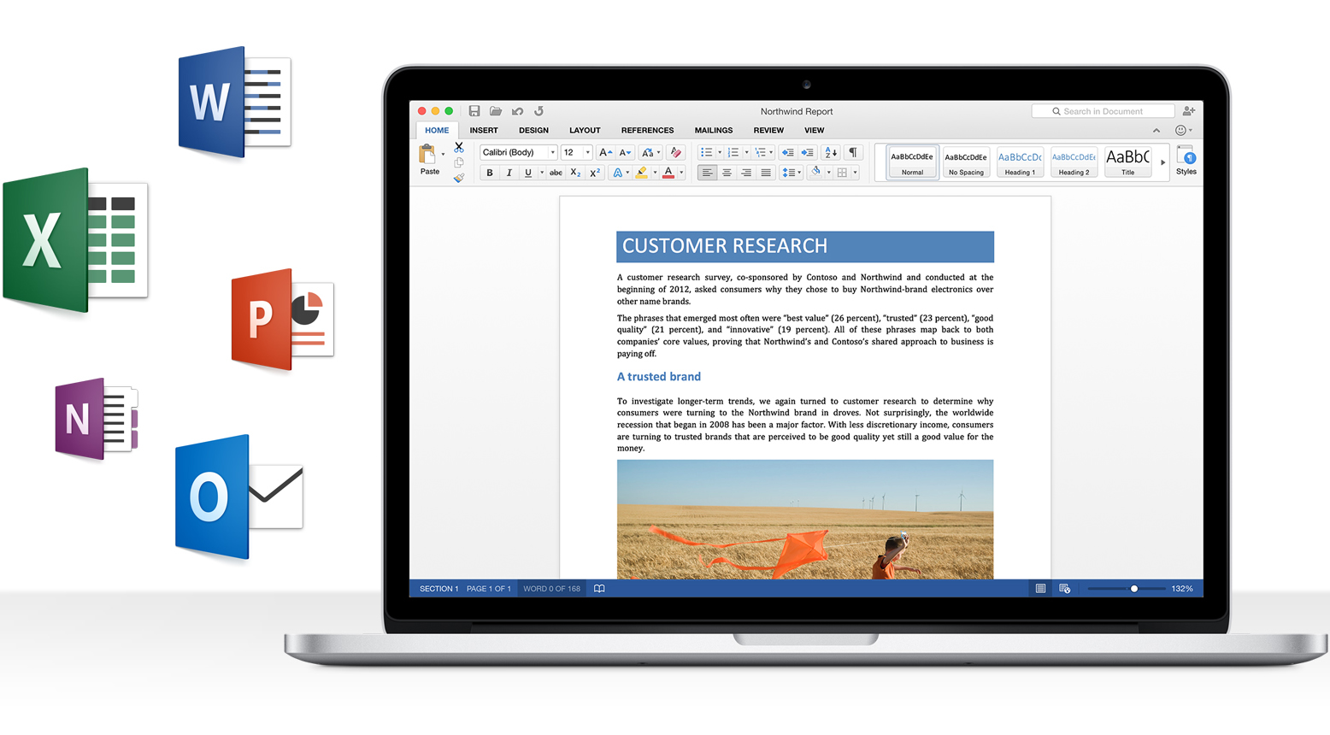Open the spelling book icon in status bar

coord(599,589)
